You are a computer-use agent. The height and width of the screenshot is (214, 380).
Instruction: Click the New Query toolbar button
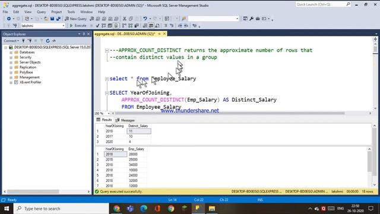pos(76,18)
